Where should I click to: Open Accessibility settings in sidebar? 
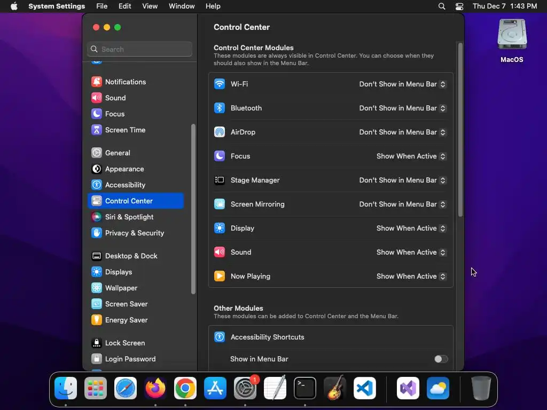(x=135, y=185)
